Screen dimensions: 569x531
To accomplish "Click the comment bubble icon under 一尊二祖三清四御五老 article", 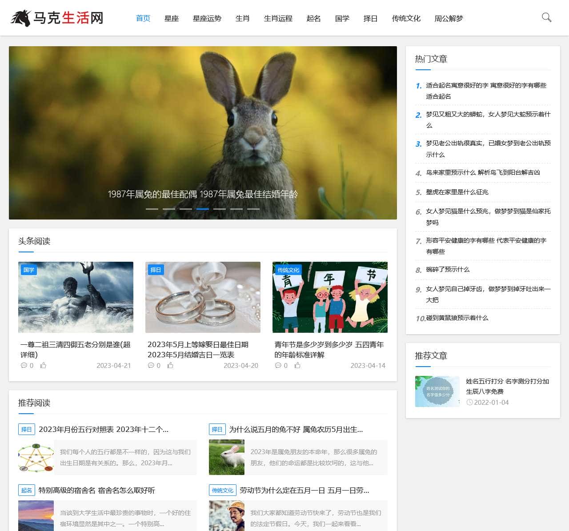I will coord(23,365).
